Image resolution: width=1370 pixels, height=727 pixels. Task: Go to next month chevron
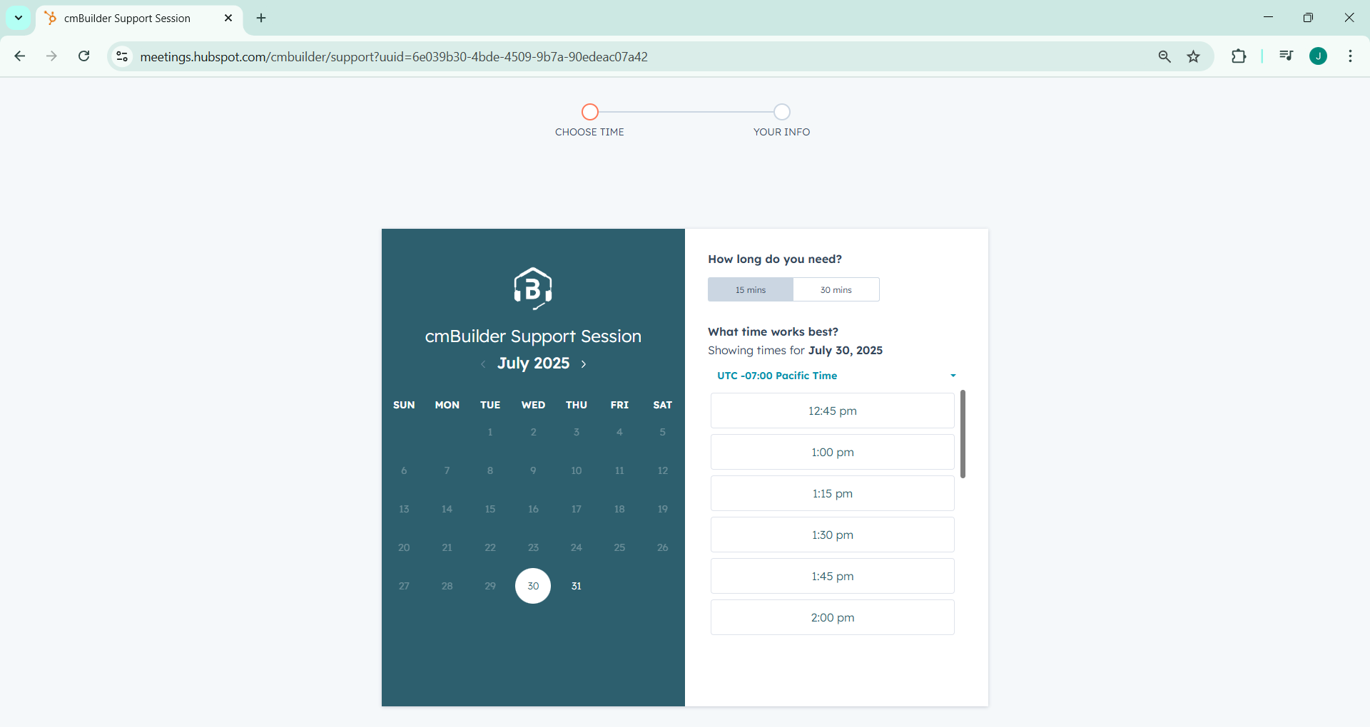584,364
